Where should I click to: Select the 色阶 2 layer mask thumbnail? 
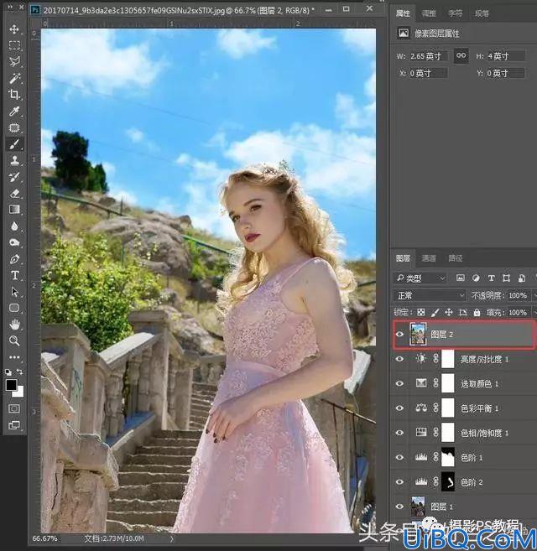coord(448,481)
